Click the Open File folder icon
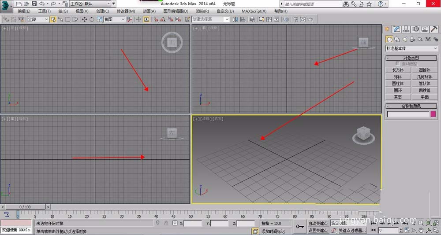The width and height of the screenshot is (441, 235). [26, 4]
